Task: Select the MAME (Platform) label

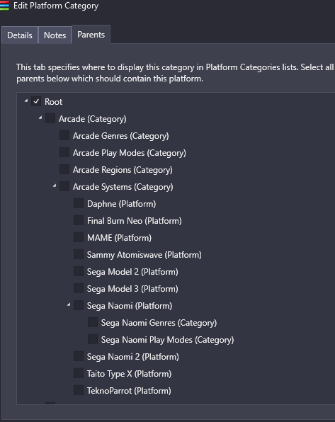Action: 119,238
